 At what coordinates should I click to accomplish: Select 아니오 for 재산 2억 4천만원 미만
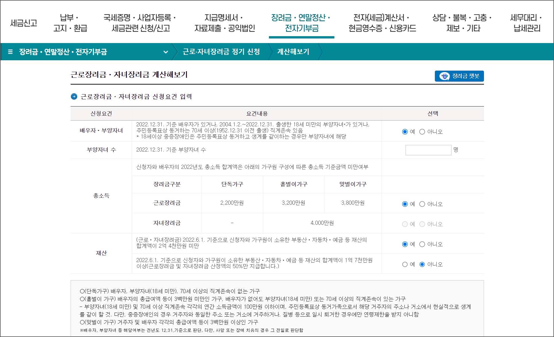click(422, 244)
